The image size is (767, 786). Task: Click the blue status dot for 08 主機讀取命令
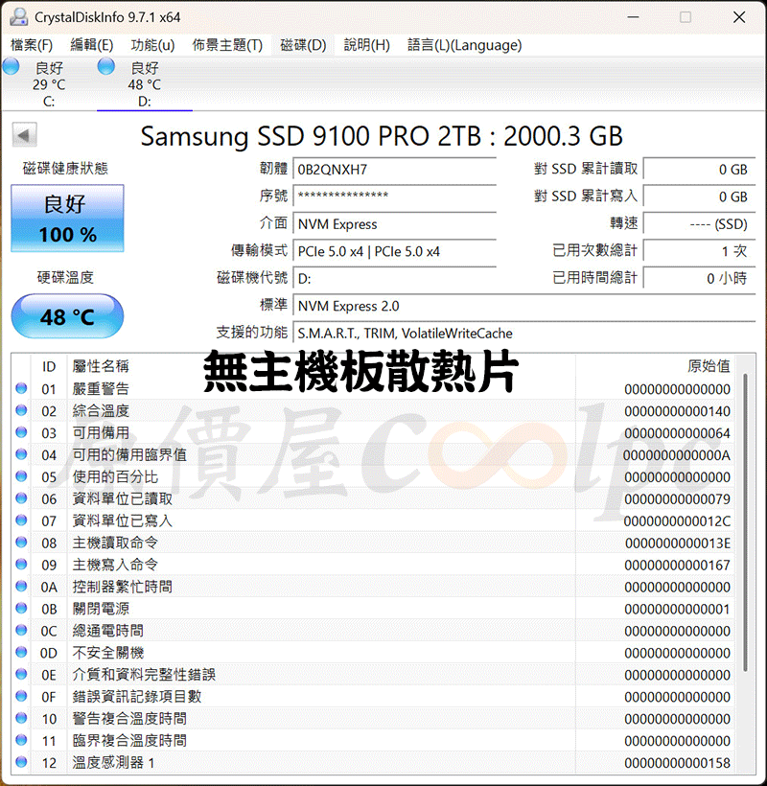pyautogui.click(x=21, y=542)
